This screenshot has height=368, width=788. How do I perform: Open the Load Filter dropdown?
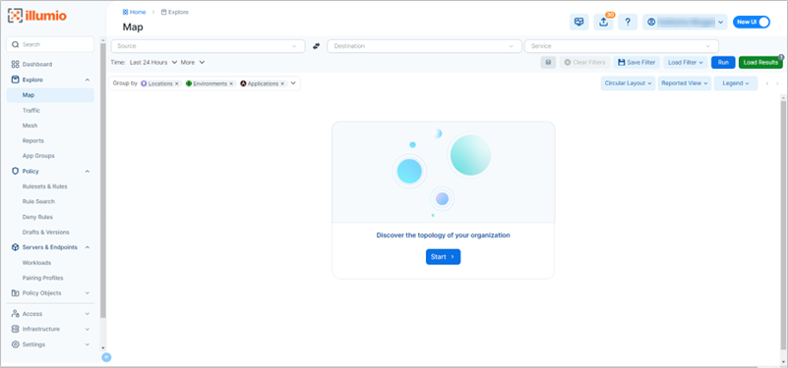[x=686, y=63]
